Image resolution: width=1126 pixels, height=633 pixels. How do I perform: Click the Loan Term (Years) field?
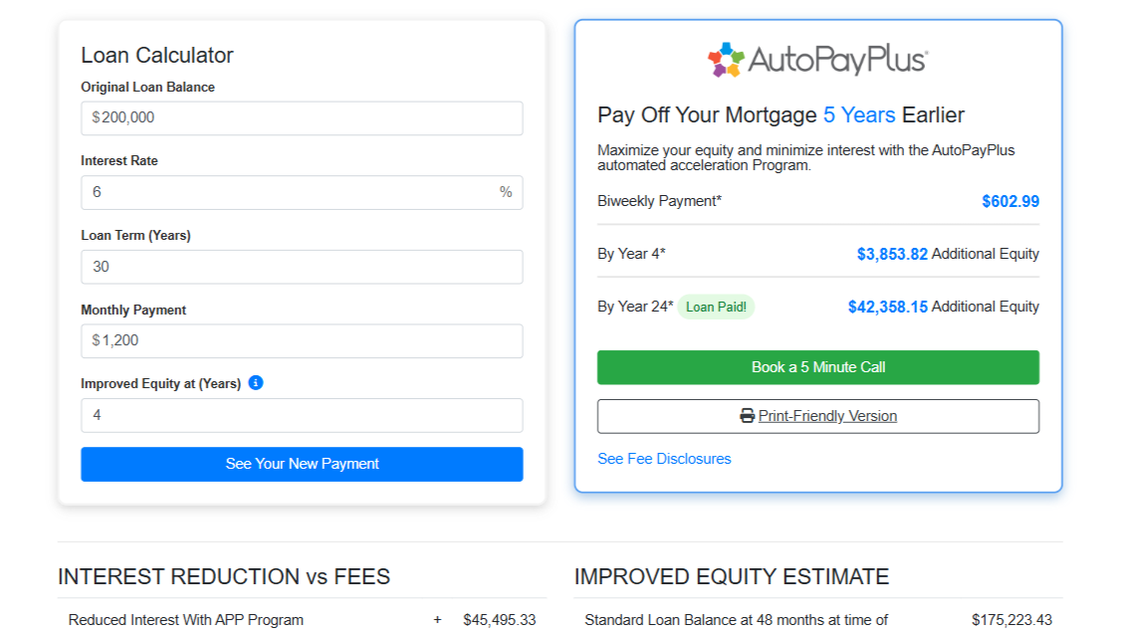(x=302, y=267)
